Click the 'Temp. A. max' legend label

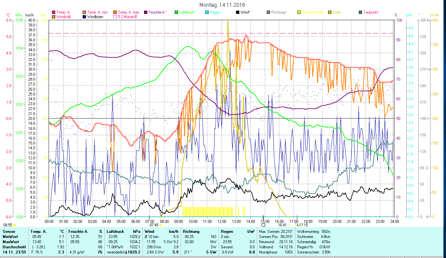pos(129,12)
